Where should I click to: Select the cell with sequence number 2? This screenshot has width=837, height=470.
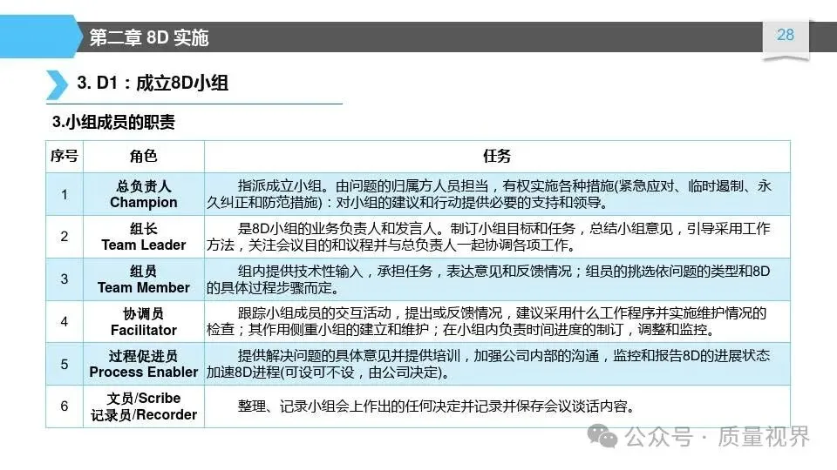(65, 237)
